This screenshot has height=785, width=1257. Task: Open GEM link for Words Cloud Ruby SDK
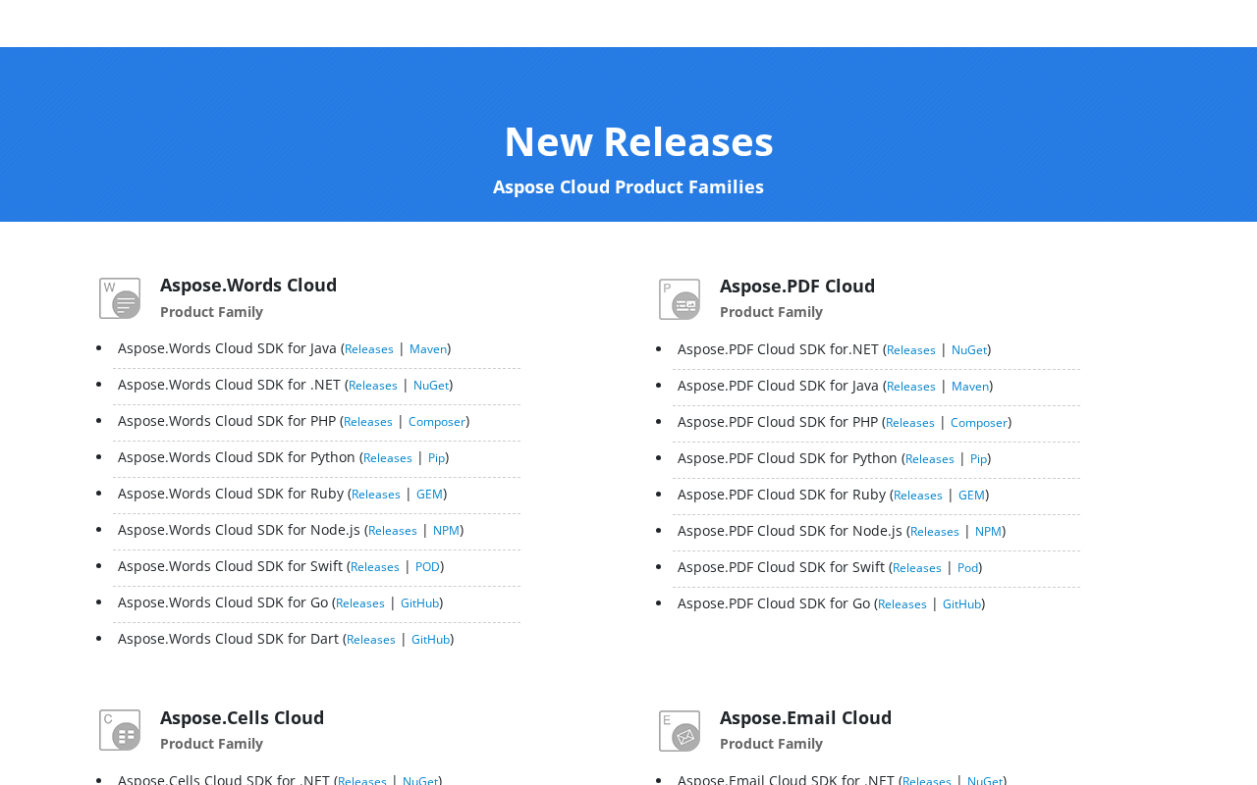429,495
